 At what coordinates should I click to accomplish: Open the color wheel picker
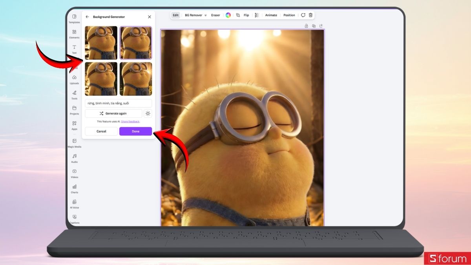coord(228,15)
